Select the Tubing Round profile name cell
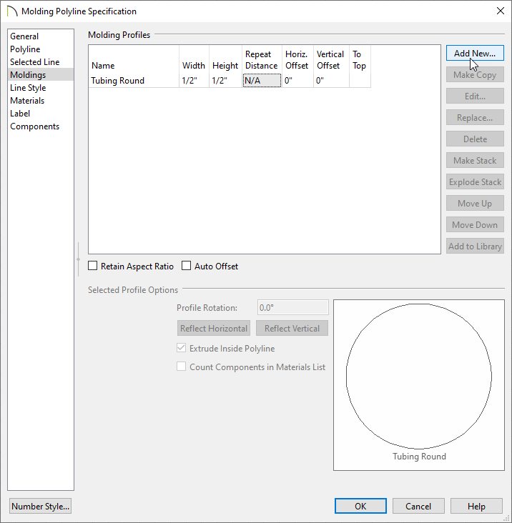 click(134, 81)
